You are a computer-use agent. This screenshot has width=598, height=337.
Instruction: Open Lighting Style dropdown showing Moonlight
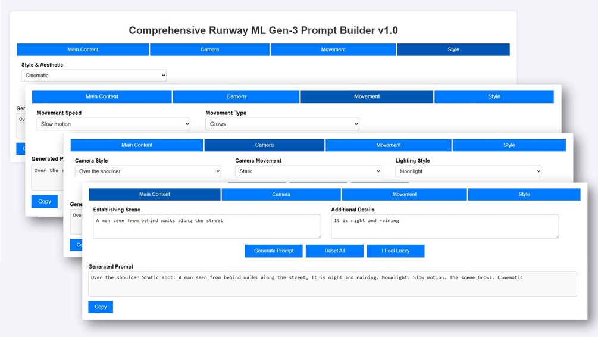click(468, 171)
